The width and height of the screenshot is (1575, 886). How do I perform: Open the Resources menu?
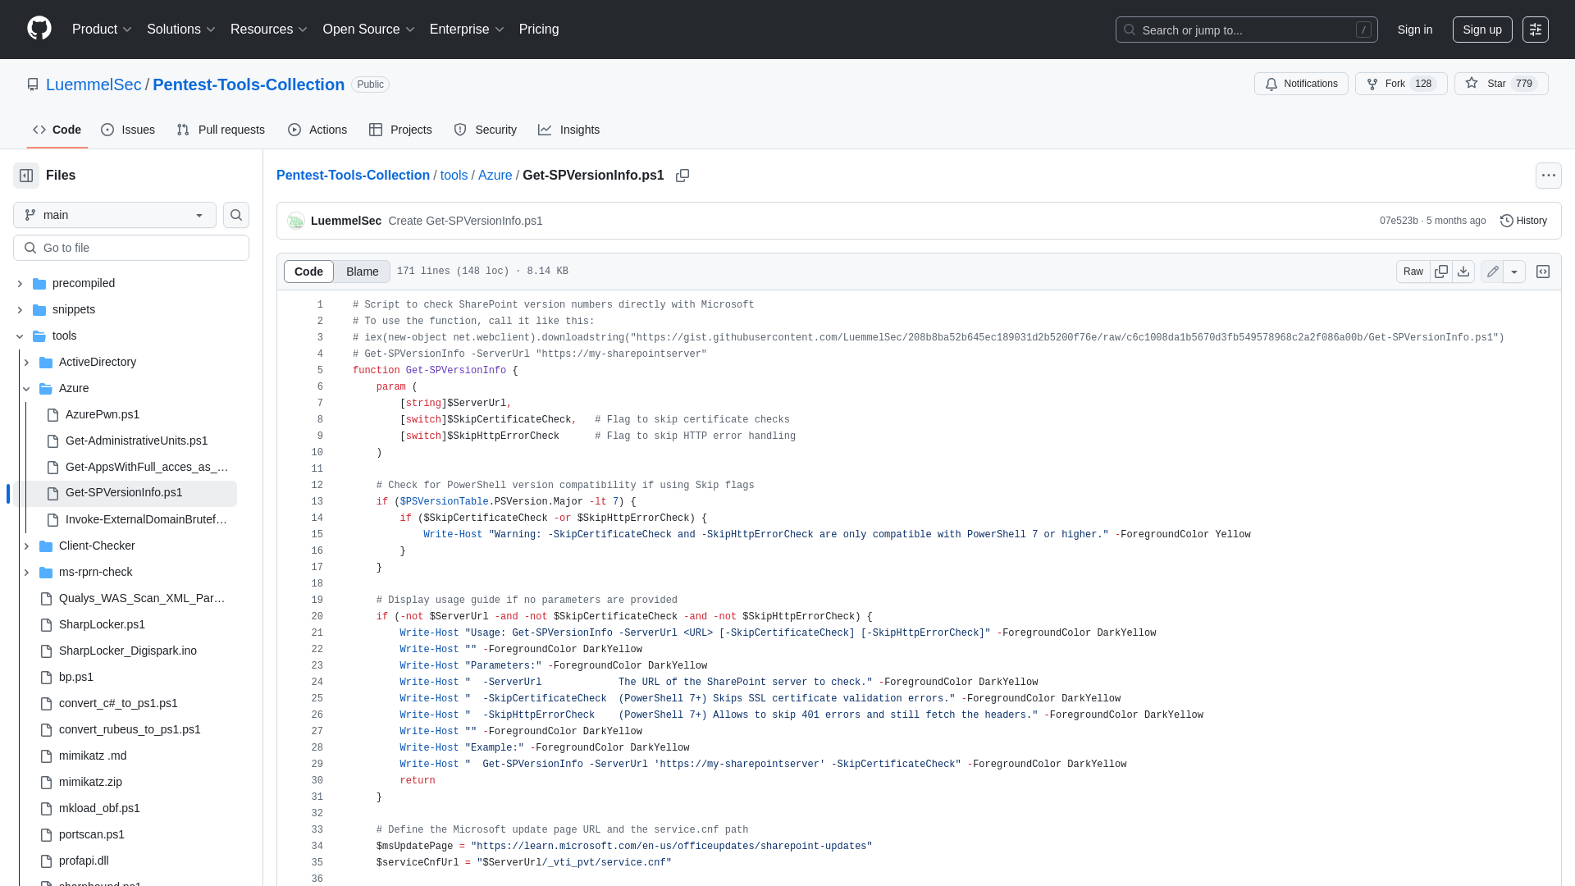269,30
